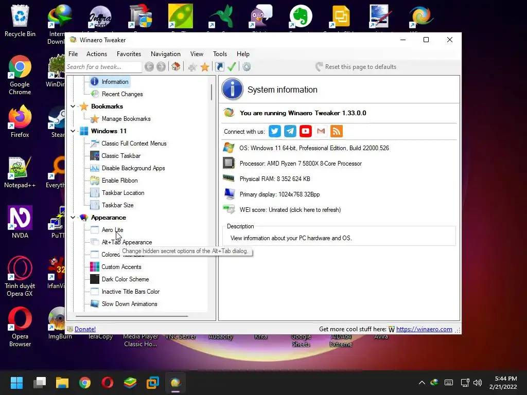Image resolution: width=527 pixels, height=395 pixels.
Task: Collapse the Windows 11 tree section
Action: point(73,131)
